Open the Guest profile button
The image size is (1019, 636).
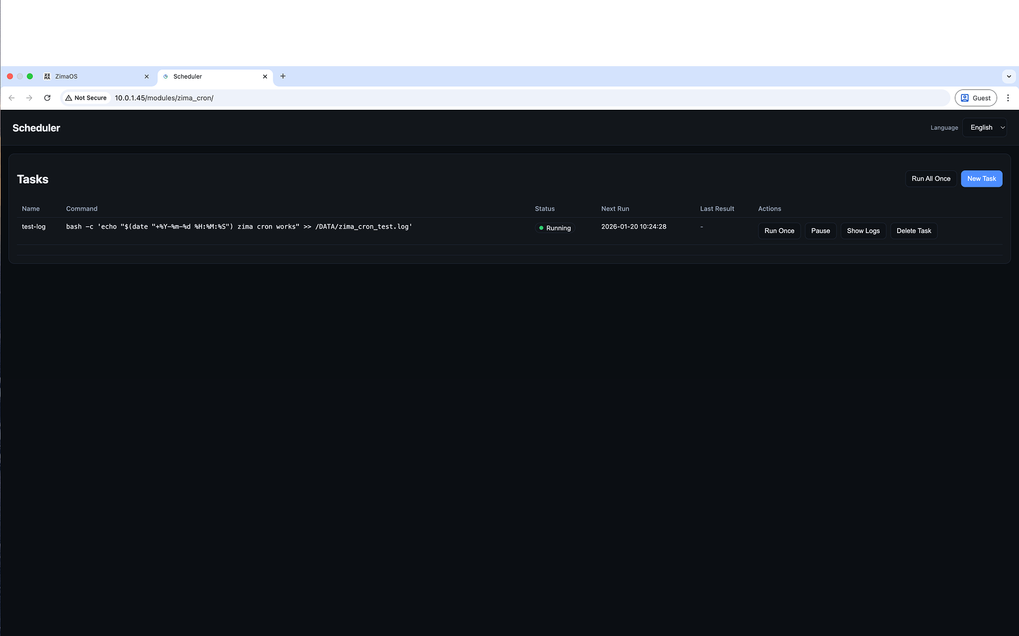975,98
